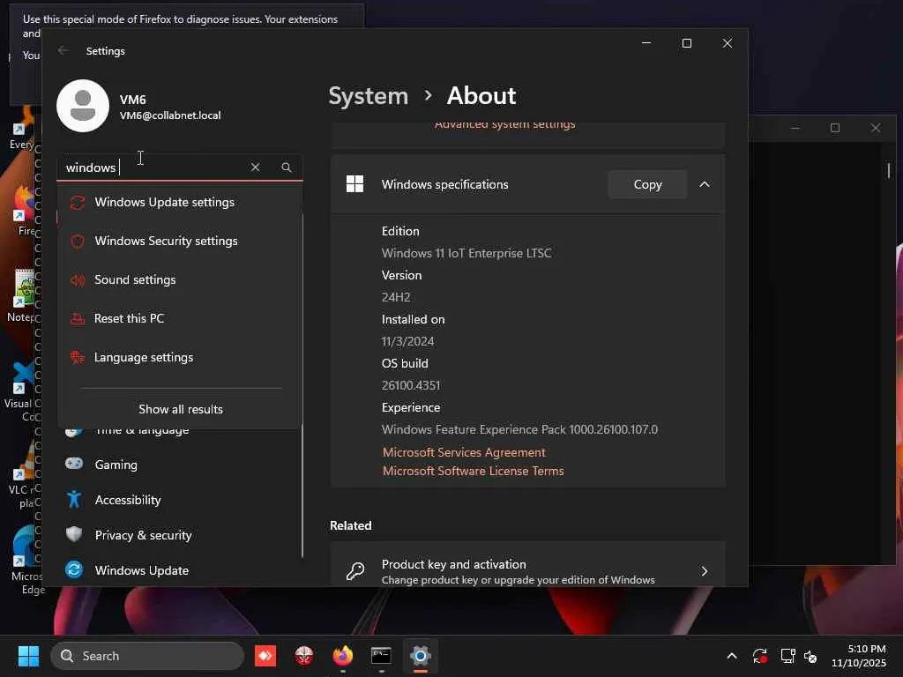The height and width of the screenshot is (677, 903).
Task: Select Language settings search result
Action: click(x=180, y=358)
